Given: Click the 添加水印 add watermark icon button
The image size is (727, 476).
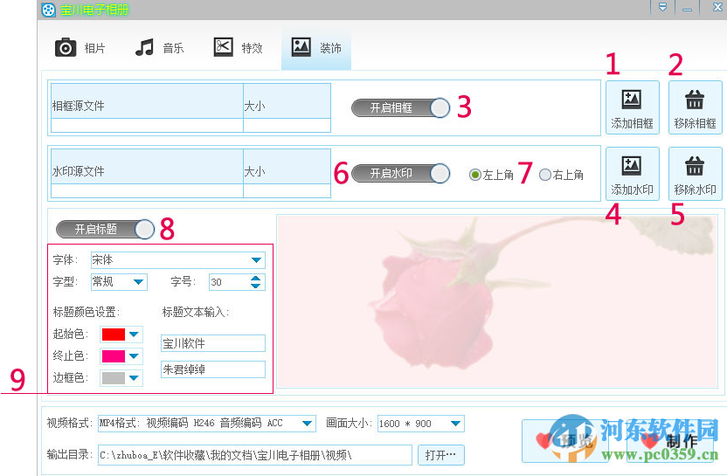Looking at the screenshot, I should click(633, 174).
